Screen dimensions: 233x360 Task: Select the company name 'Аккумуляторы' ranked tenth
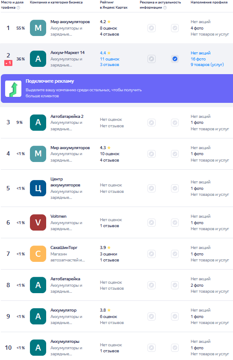coord(65,342)
